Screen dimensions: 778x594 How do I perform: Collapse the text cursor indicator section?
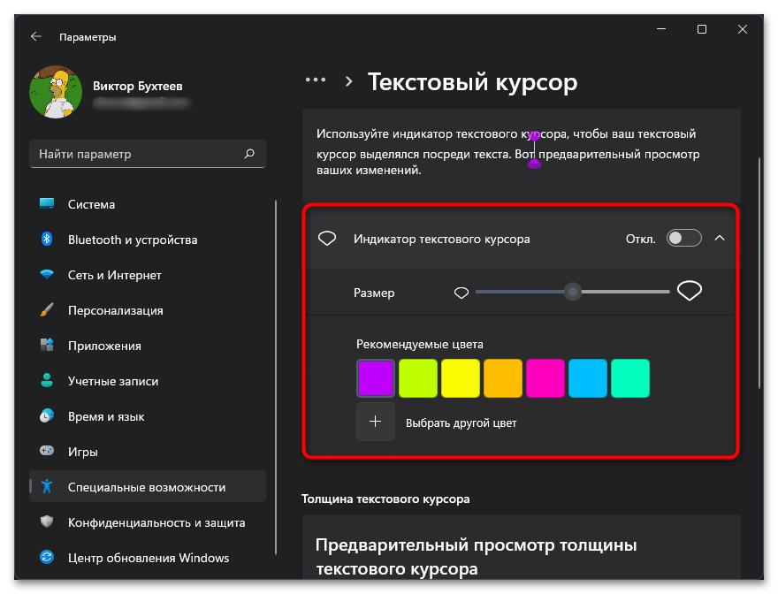720,238
